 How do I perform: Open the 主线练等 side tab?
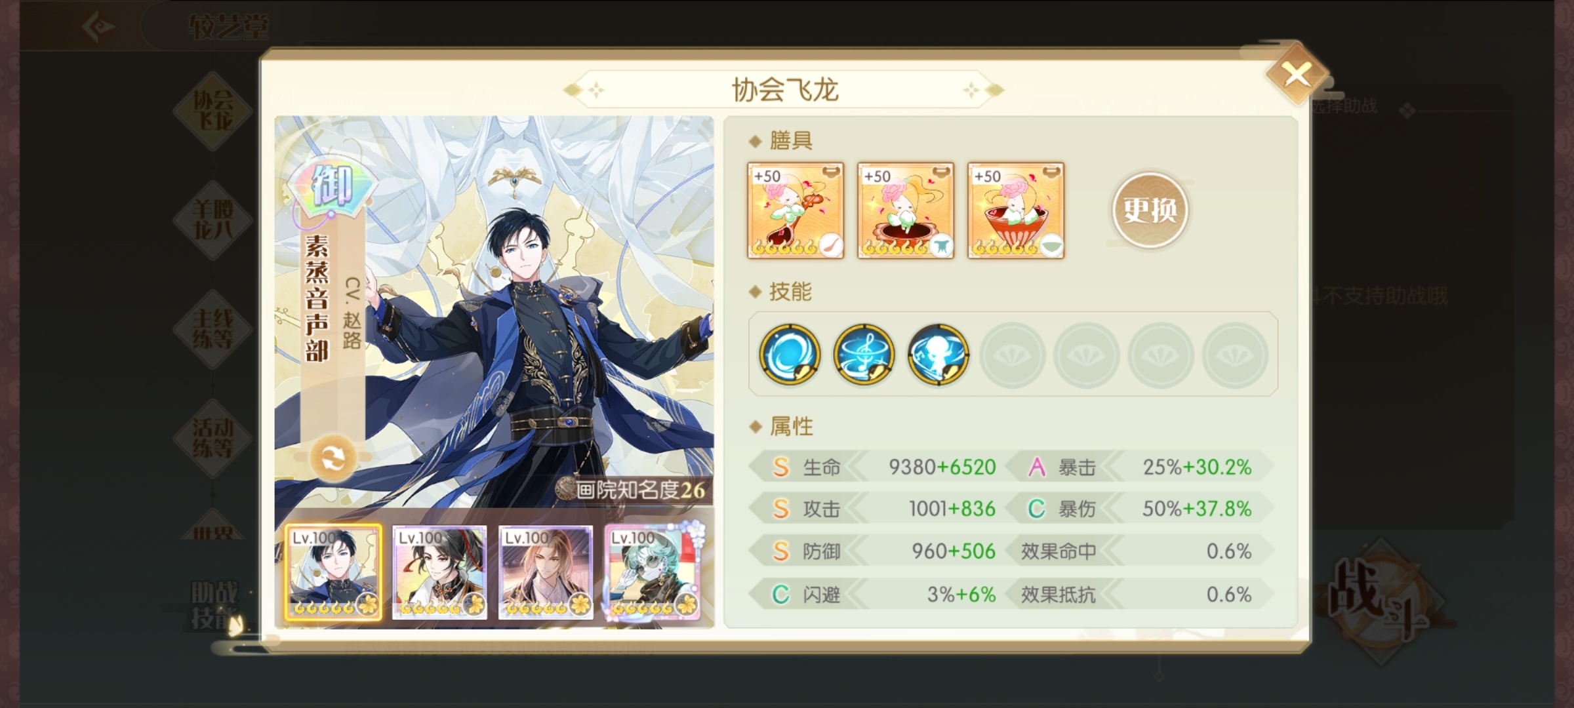(x=212, y=328)
